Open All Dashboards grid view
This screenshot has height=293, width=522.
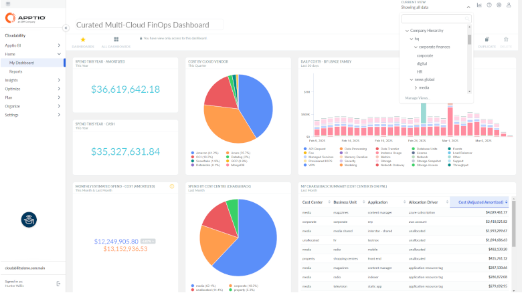116,42
